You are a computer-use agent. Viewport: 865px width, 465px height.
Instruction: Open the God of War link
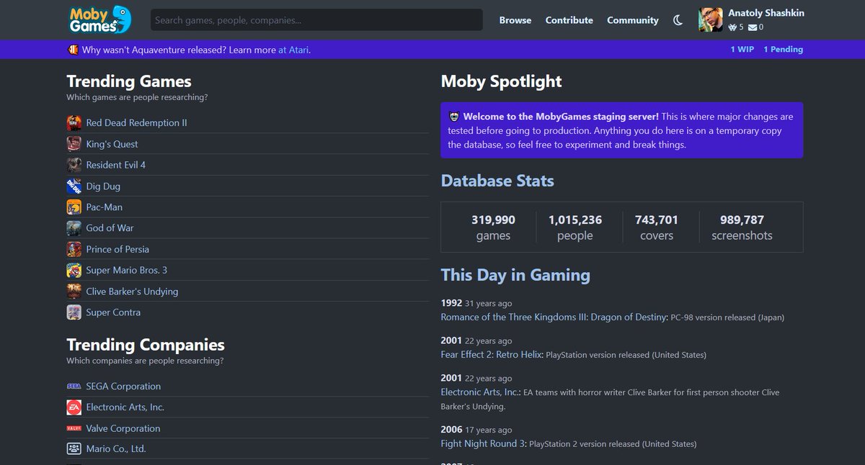[110, 228]
